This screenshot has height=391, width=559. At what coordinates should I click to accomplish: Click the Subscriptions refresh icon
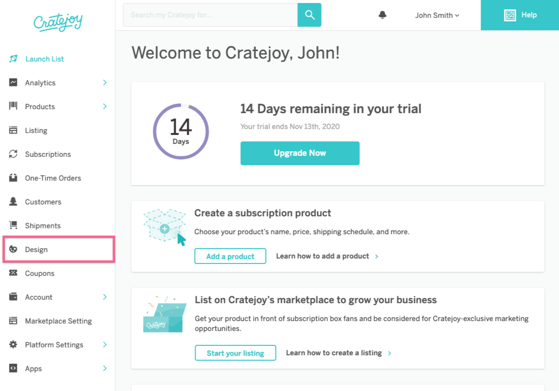[13, 154]
